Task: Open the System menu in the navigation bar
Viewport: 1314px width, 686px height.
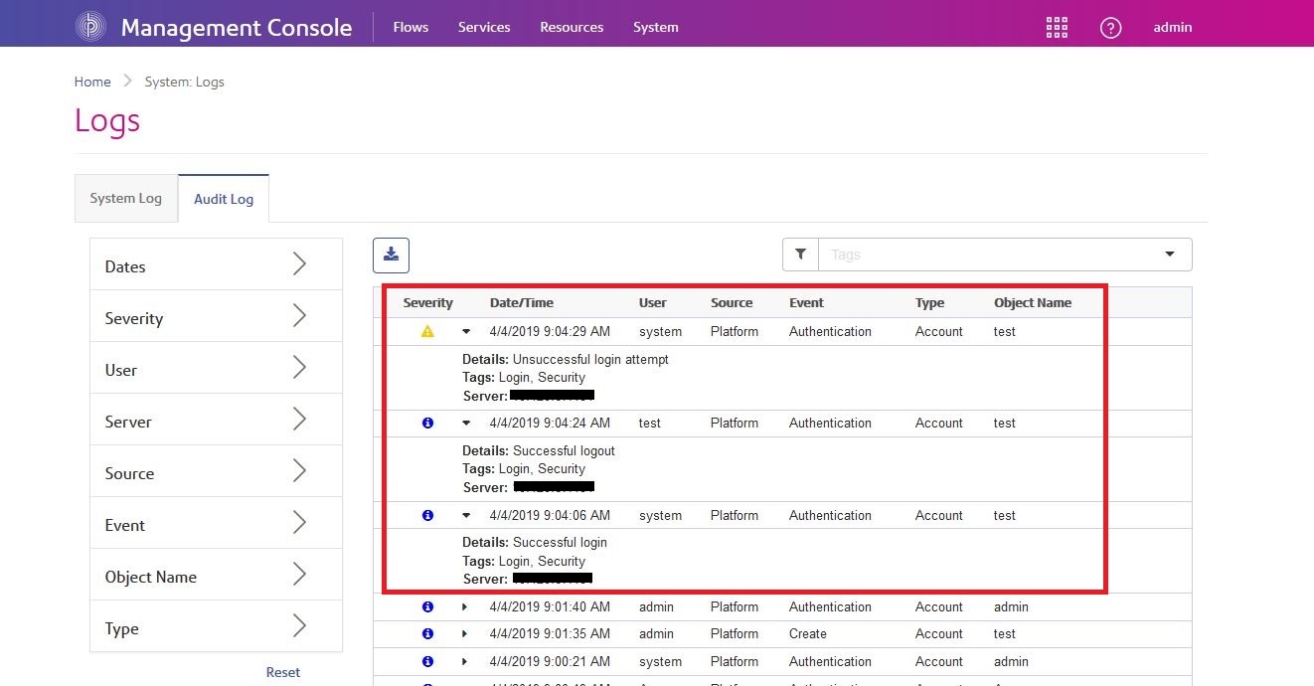Action: click(x=655, y=27)
